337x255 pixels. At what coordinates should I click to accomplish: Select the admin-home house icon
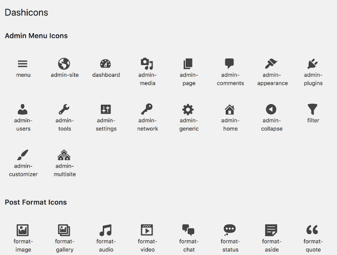(230, 109)
